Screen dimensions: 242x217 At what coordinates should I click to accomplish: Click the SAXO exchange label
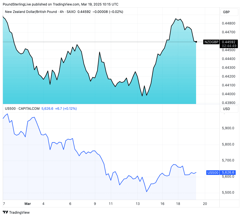pyautogui.click(x=71, y=12)
